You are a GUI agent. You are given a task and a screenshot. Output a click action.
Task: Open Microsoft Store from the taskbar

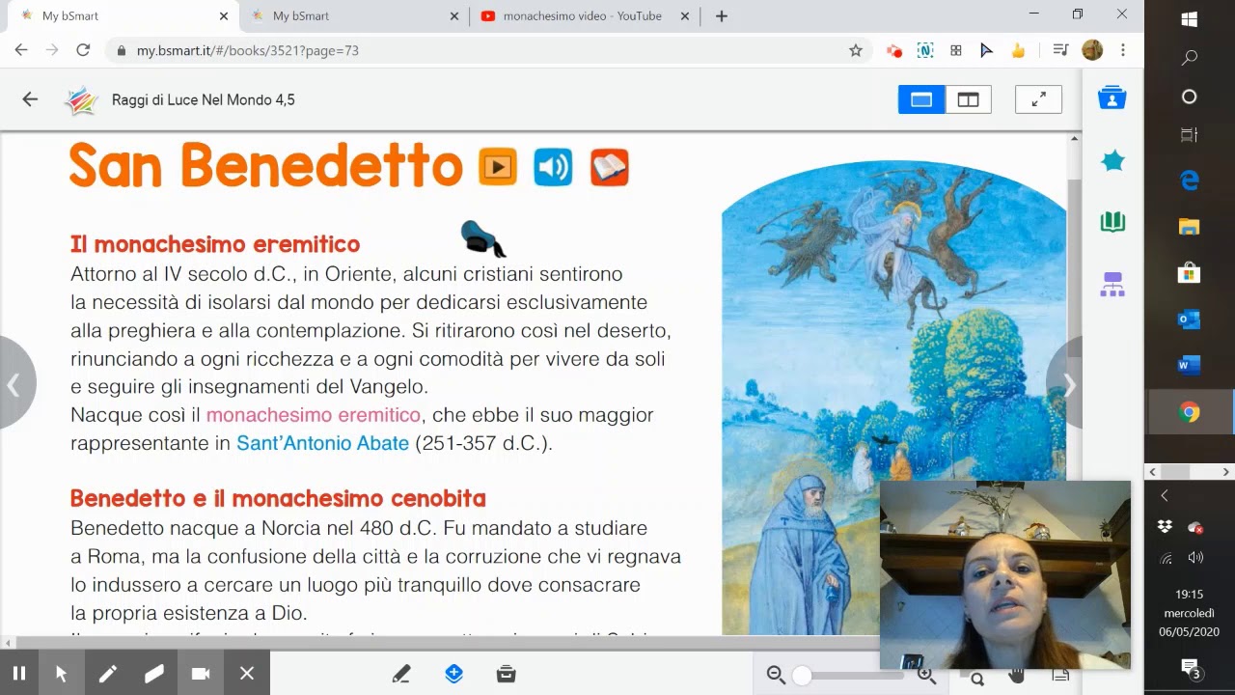pos(1190,273)
